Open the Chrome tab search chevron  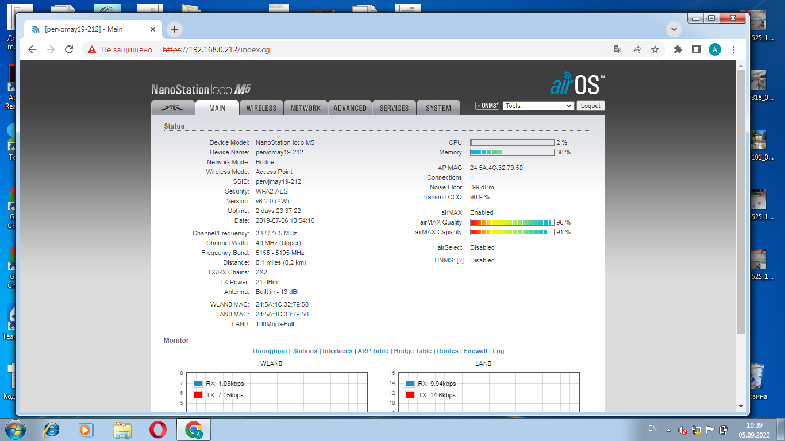[x=674, y=29]
